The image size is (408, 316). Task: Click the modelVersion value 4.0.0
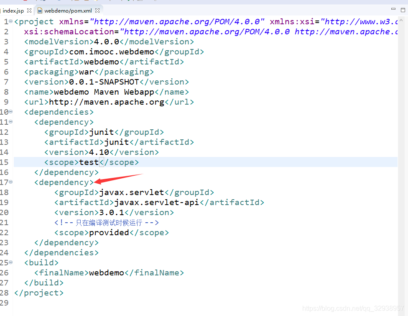107,42
